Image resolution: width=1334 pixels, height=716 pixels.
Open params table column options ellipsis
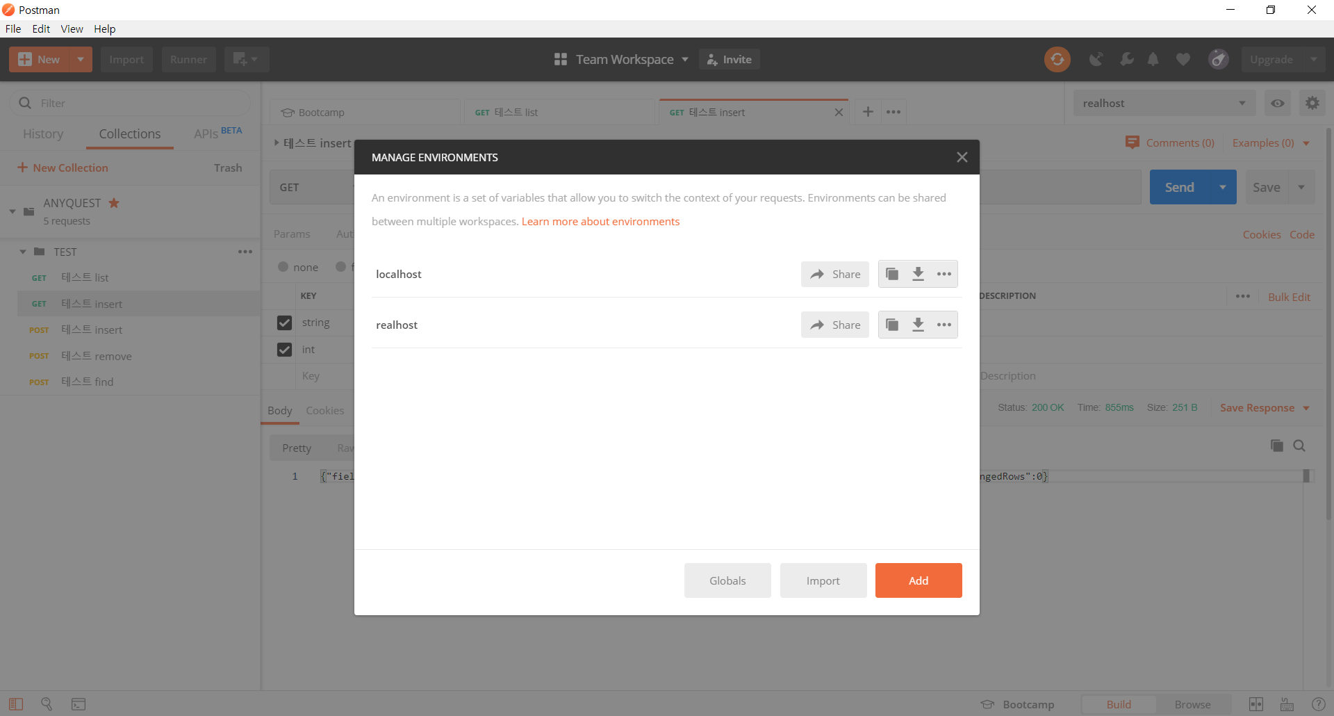click(1243, 296)
